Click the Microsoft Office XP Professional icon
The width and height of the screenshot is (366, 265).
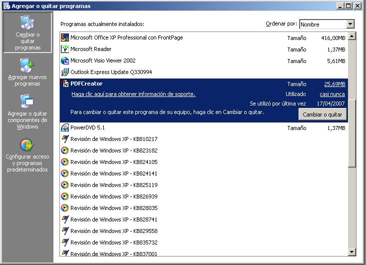click(x=65, y=37)
